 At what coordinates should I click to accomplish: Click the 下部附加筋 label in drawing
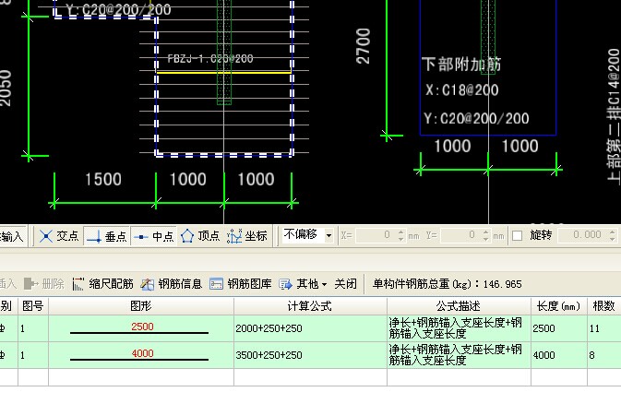click(461, 65)
